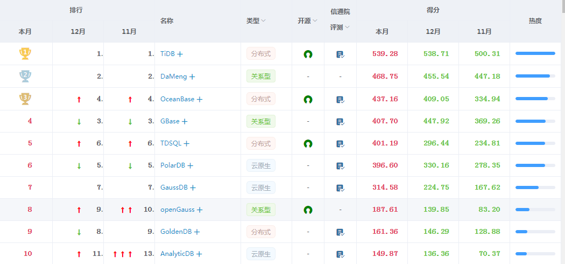
Task: Click the 热度 column header
Action: (535, 21)
